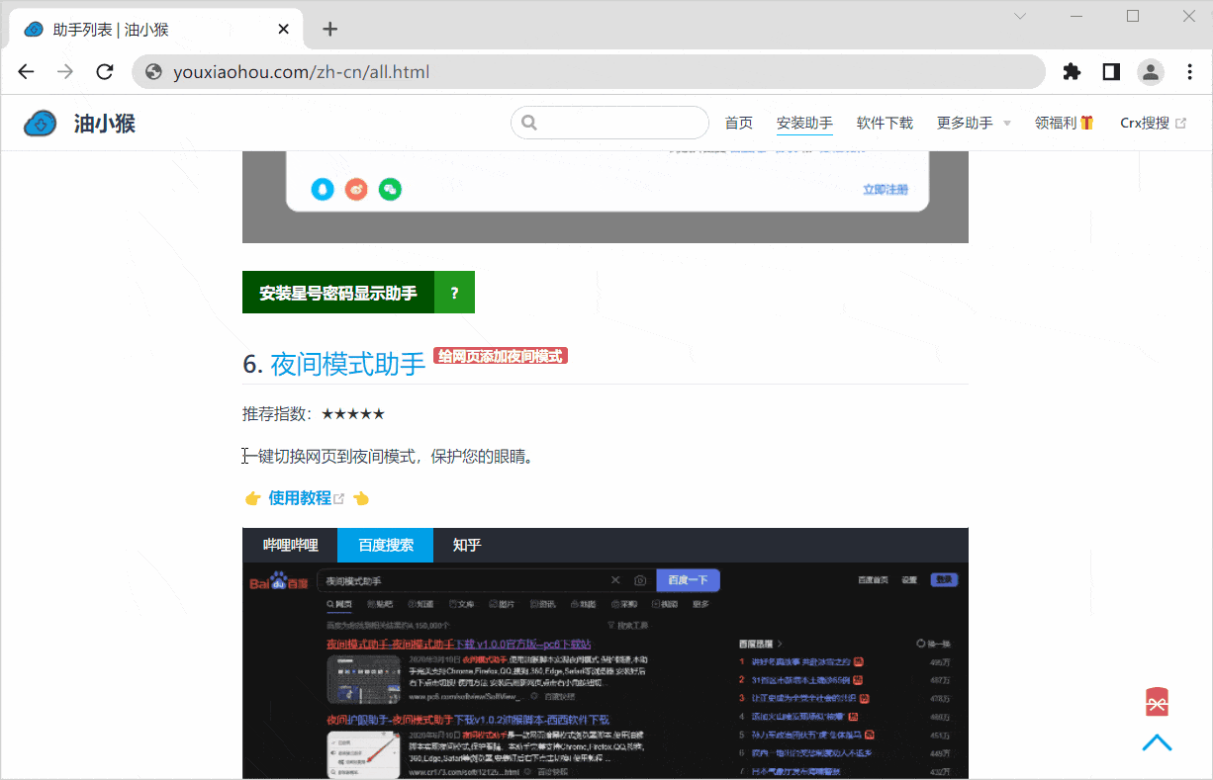Click the 立即注册 link in the login image
Screen dimensions: 1213x780
(x=886, y=190)
